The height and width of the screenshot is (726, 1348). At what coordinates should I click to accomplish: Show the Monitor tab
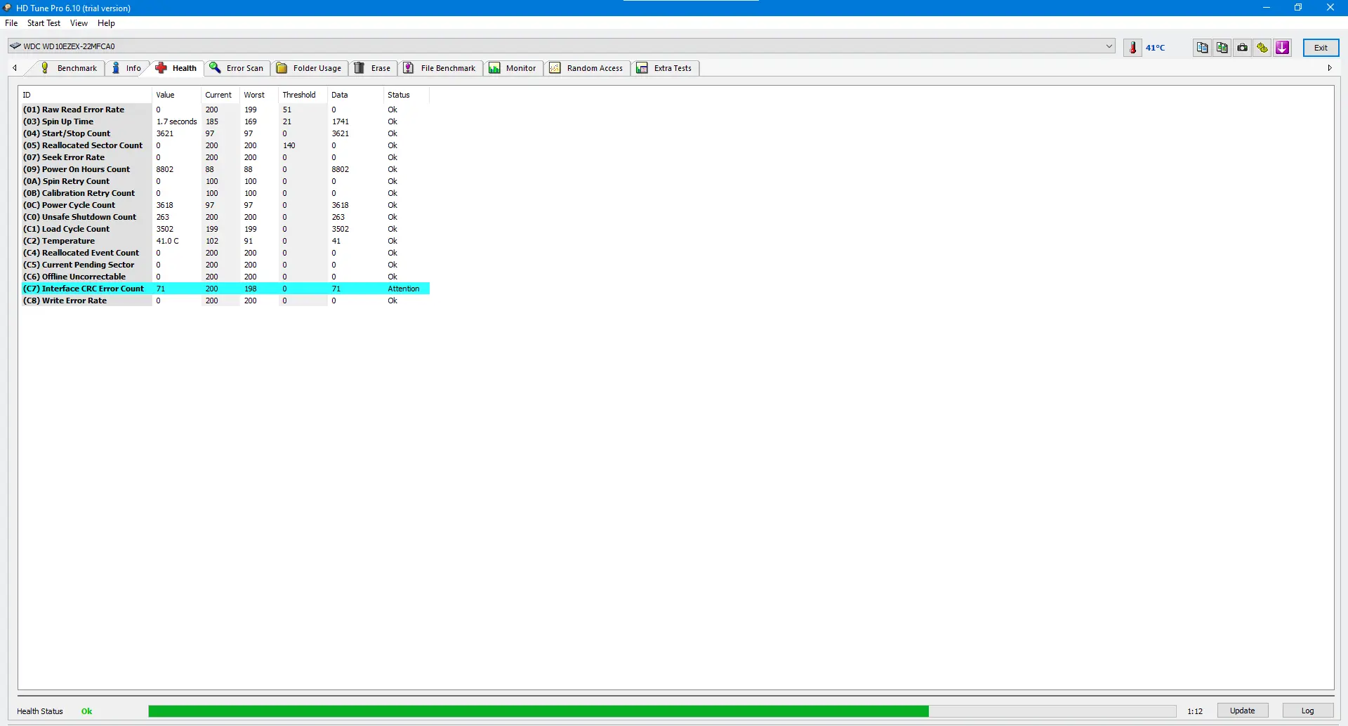click(513, 68)
